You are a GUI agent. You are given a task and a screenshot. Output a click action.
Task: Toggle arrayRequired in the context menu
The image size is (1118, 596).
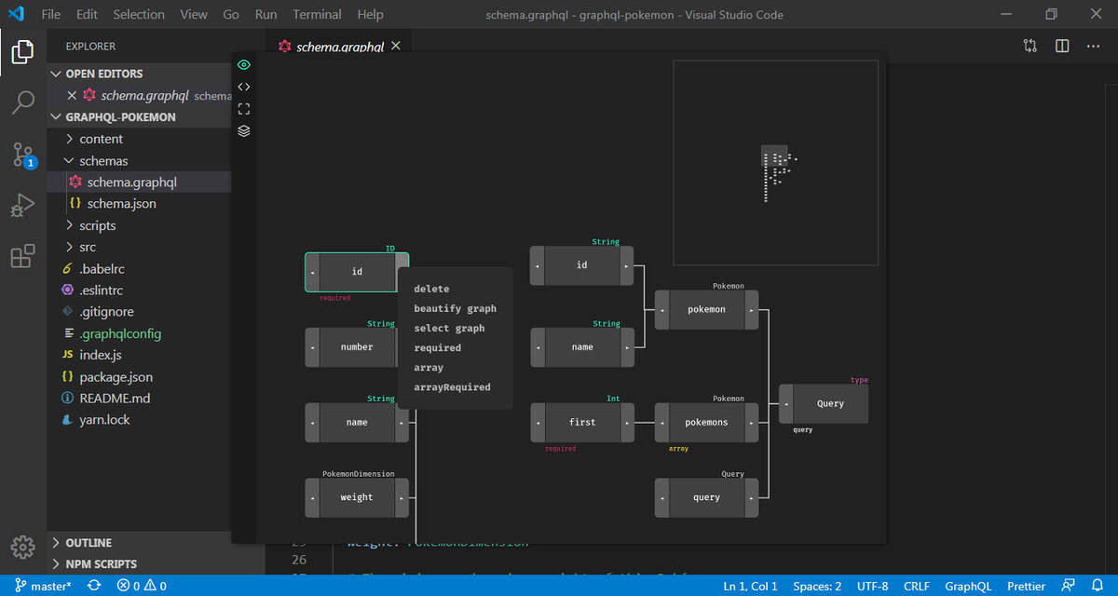tap(452, 386)
